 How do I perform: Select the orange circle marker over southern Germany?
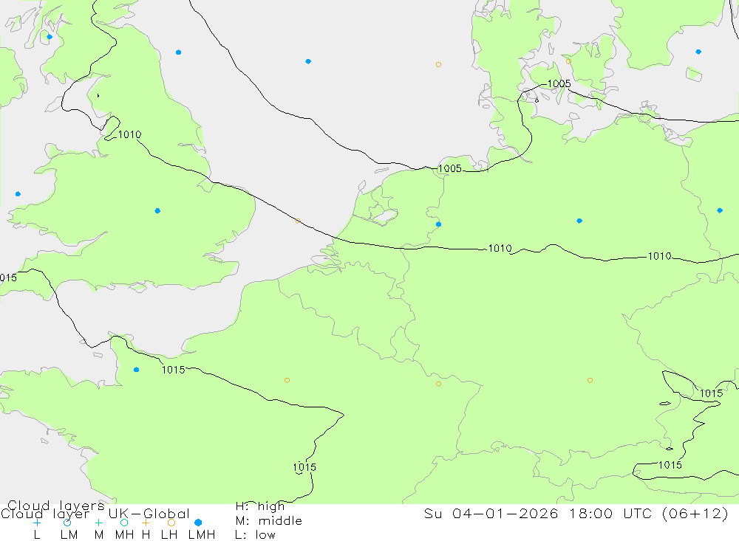590,380
